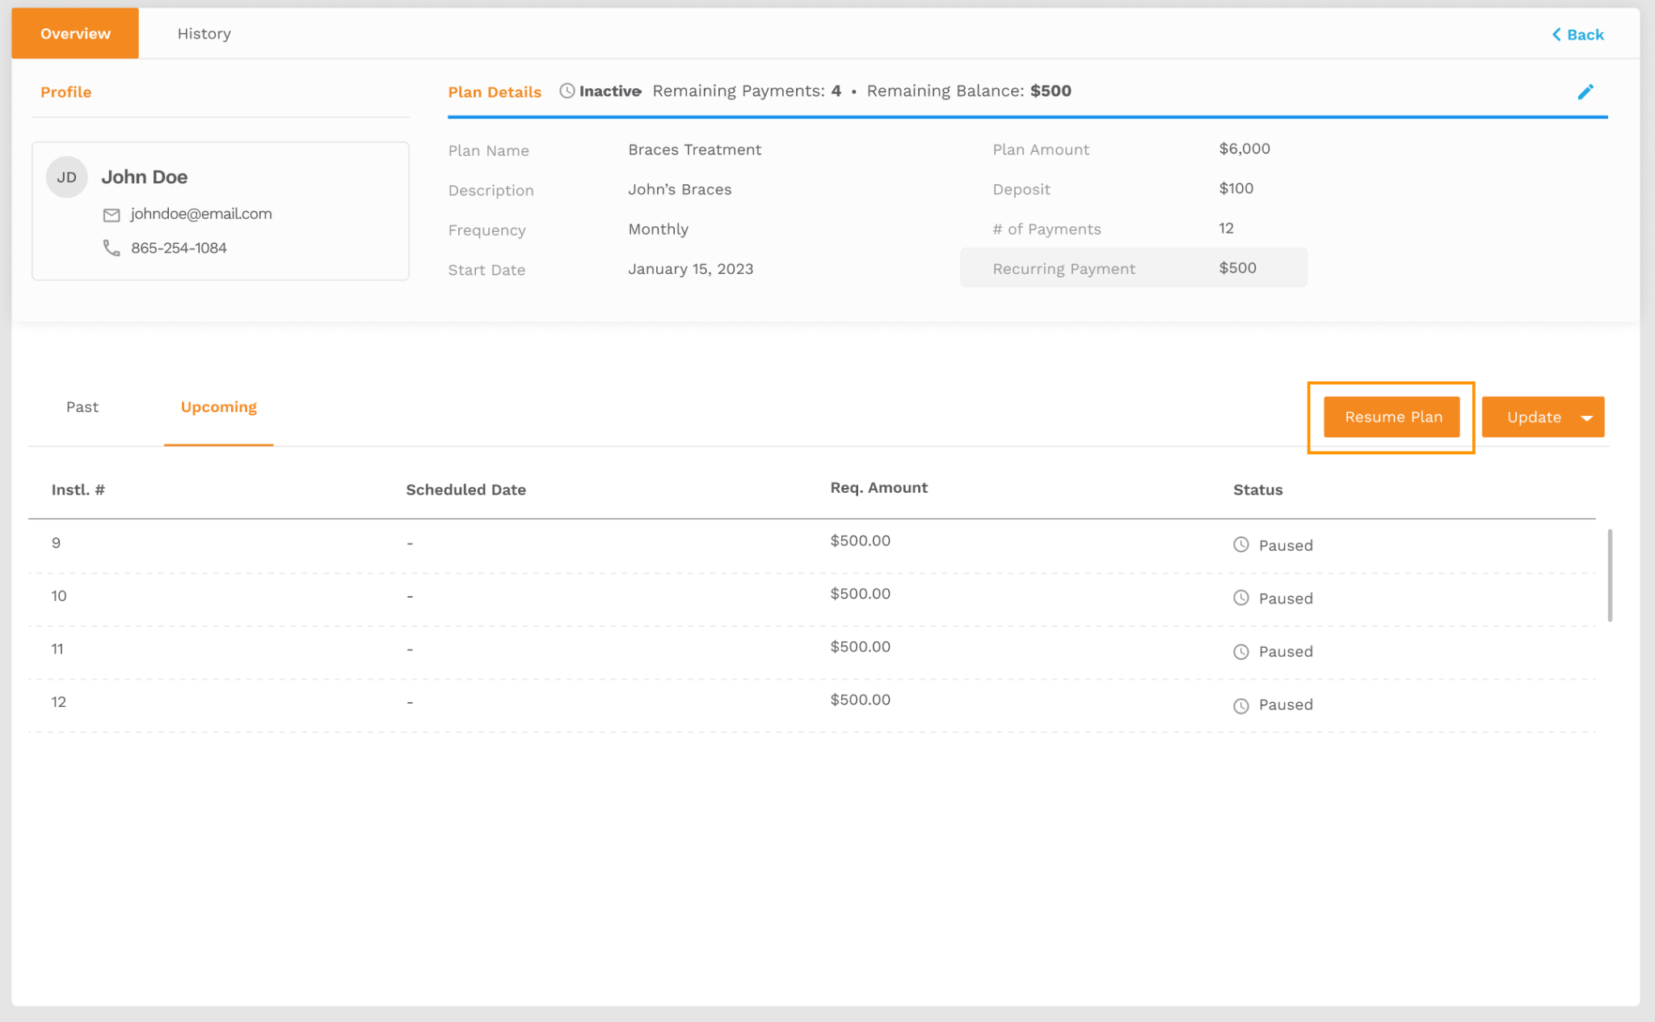Click the Paused clock icon for installment 10
Screen dimensions: 1655x1022
tap(1241, 598)
